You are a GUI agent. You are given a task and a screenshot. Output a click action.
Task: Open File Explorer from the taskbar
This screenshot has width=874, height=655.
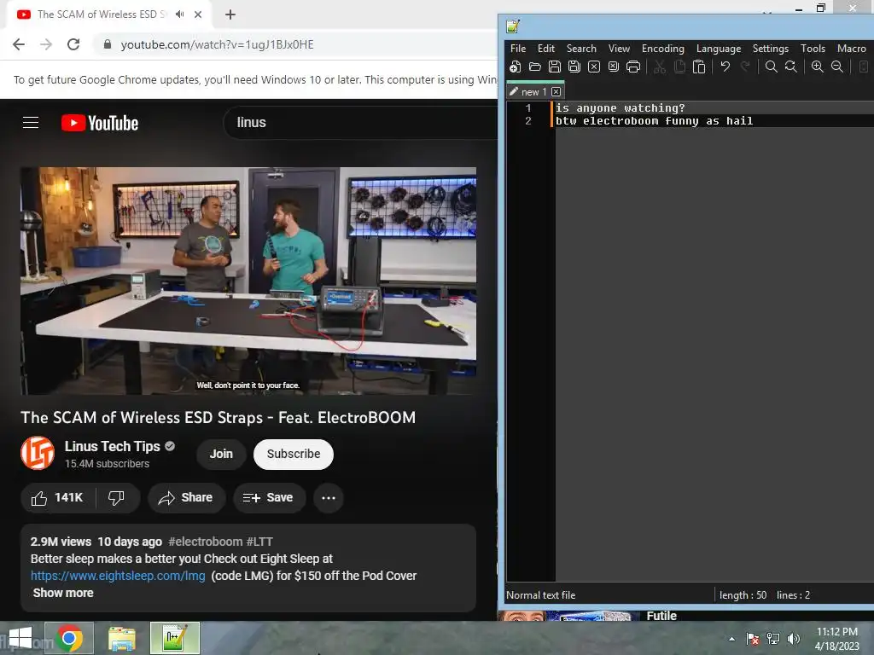122,638
